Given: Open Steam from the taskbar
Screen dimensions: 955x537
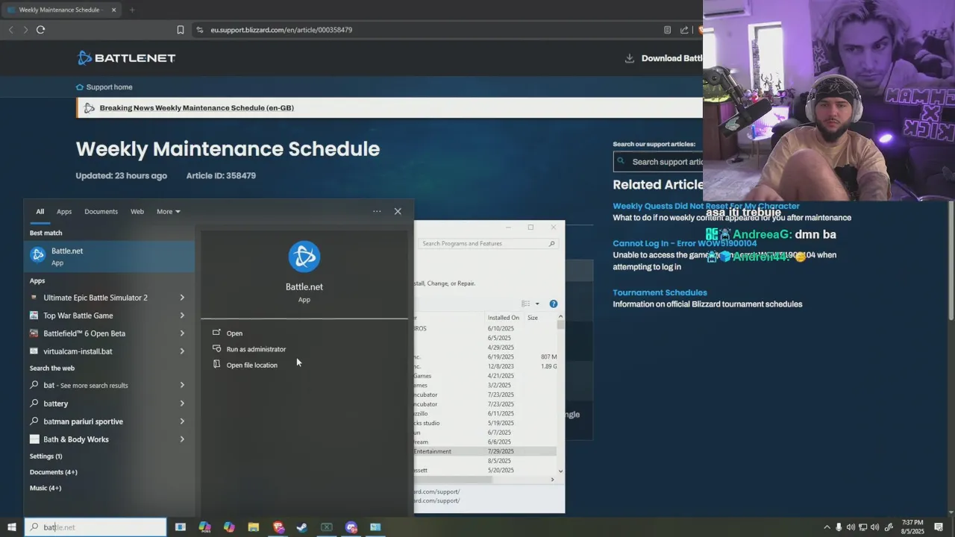Looking at the screenshot, I should click(x=302, y=527).
